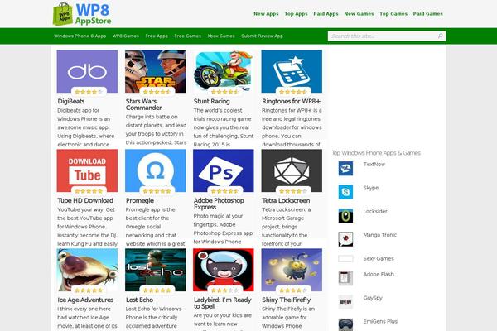Viewport: 497px width, 331px height.
Task: Click the Tetra Lockscreen star rating
Action: tap(293, 191)
